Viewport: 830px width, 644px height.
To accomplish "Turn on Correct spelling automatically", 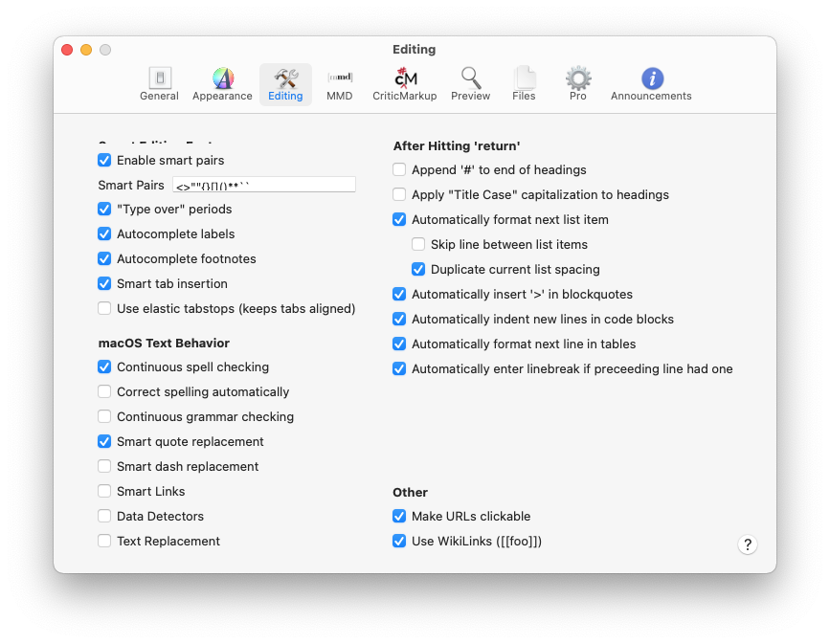I will 104,391.
